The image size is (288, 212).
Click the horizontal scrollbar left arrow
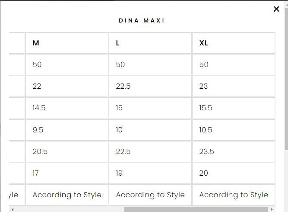(x=13, y=209)
